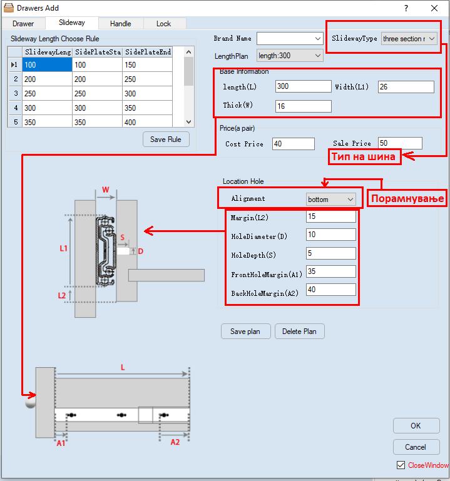Image resolution: width=450 pixels, height=481 pixels.
Task: Select SlidewayLeng cell with value 100
Action: [x=47, y=64]
